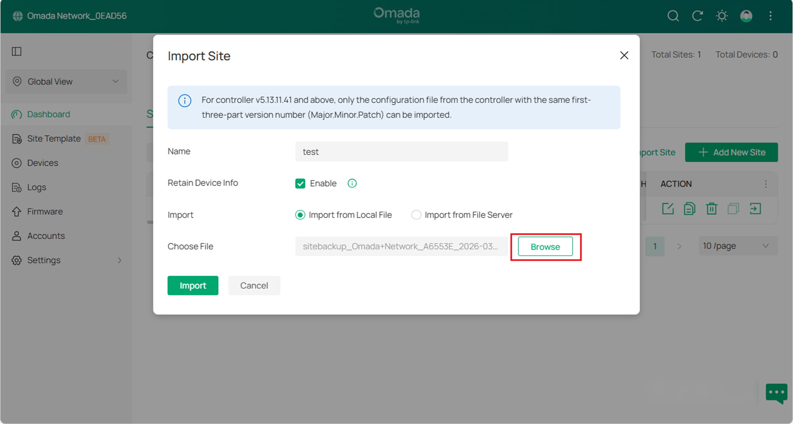The image size is (793, 424).
Task: Select Import from File Server
Action: point(416,214)
